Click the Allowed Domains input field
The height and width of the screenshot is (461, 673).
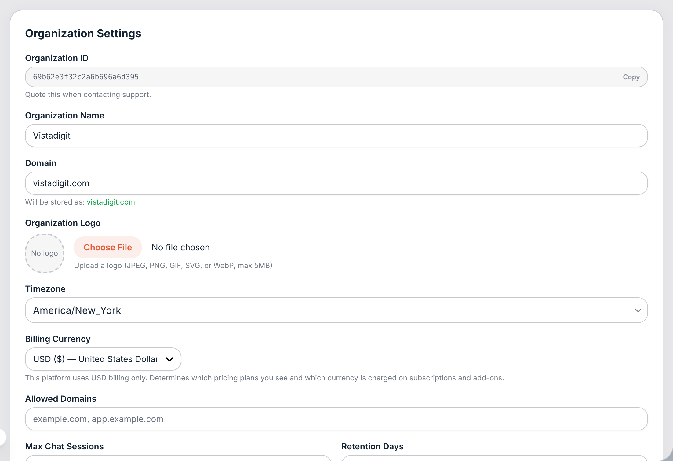(x=336, y=419)
